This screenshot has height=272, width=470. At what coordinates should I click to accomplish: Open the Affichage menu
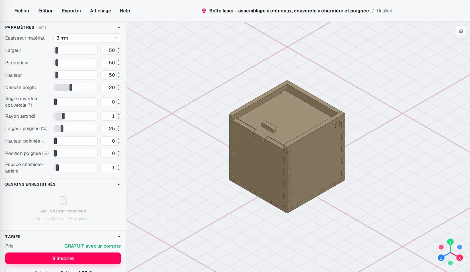click(100, 11)
